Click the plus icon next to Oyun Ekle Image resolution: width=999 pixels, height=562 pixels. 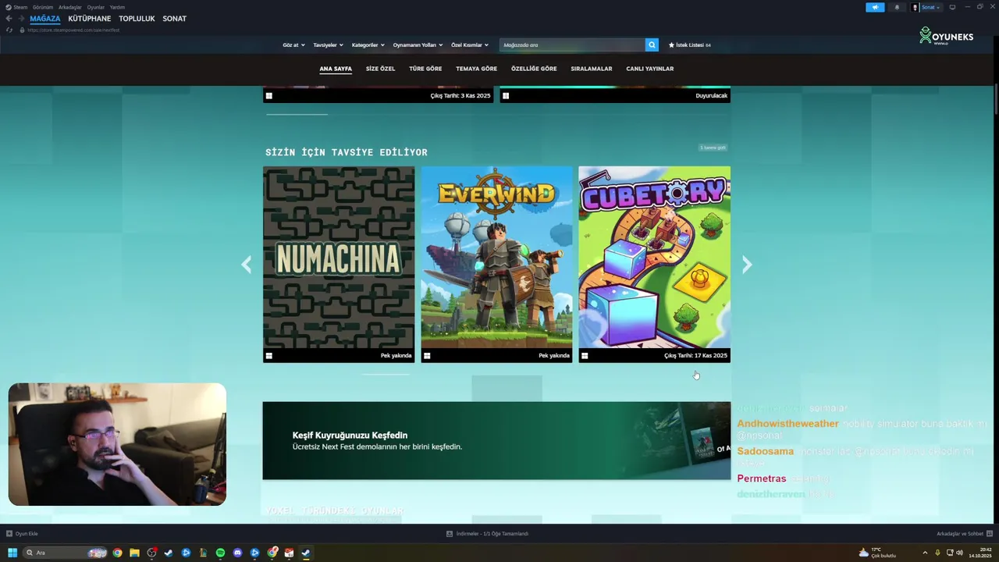point(9,534)
